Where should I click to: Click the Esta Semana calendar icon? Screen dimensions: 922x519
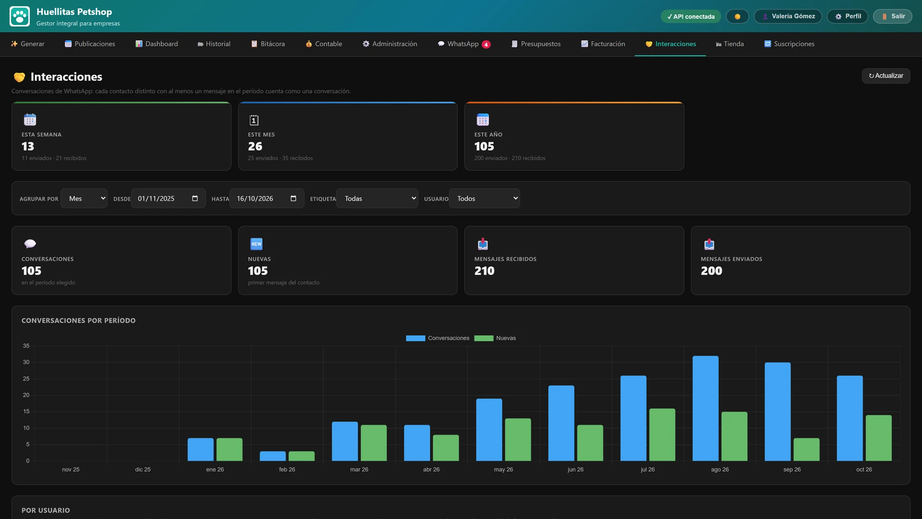[x=30, y=120]
